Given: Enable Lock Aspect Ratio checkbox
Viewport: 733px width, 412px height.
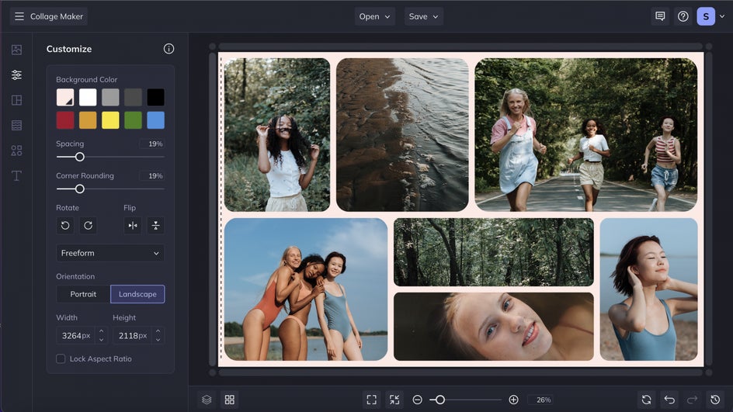Looking at the screenshot, I should [61, 358].
